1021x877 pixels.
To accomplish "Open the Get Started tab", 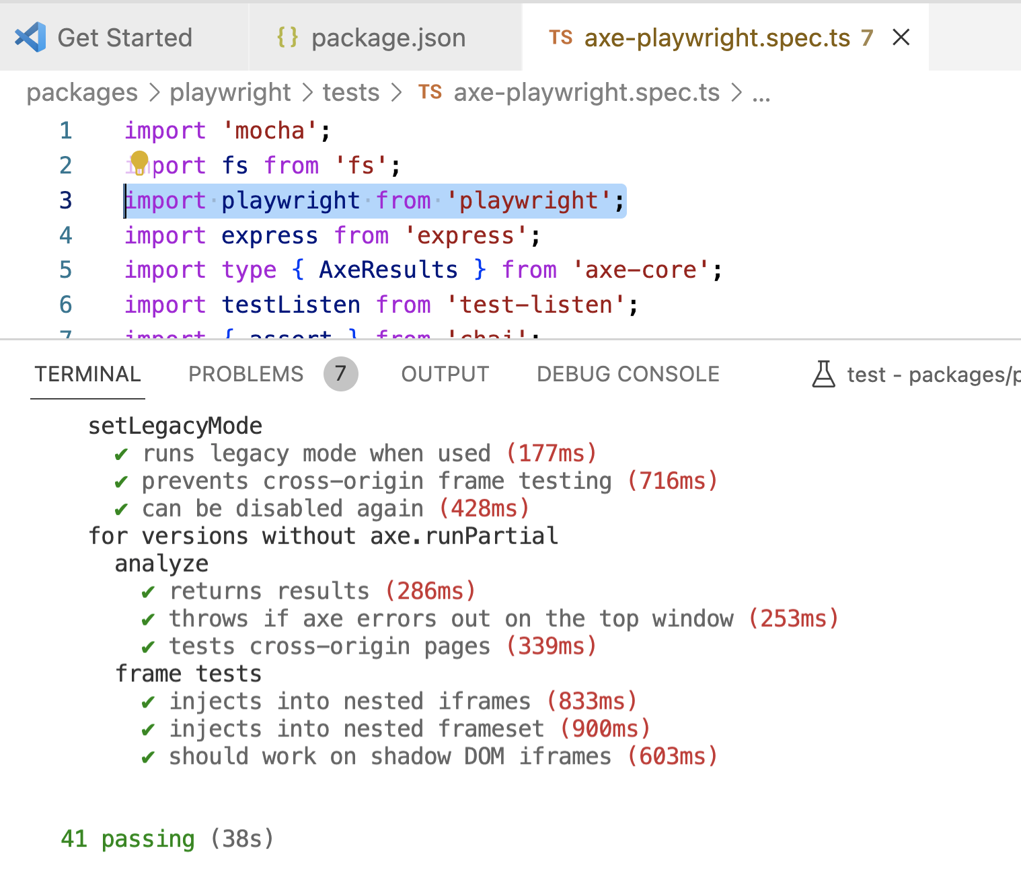I will pyautogui.click(x=124, y=38).
